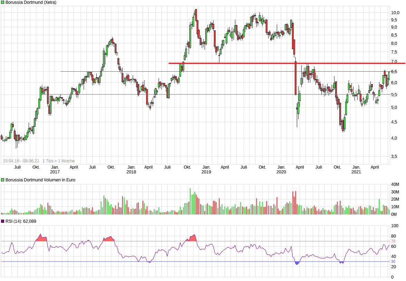The height and width of the screenshot is (281, 406).
Task: Click the '20M' volume axis label
Action: [x=395, y=199]
